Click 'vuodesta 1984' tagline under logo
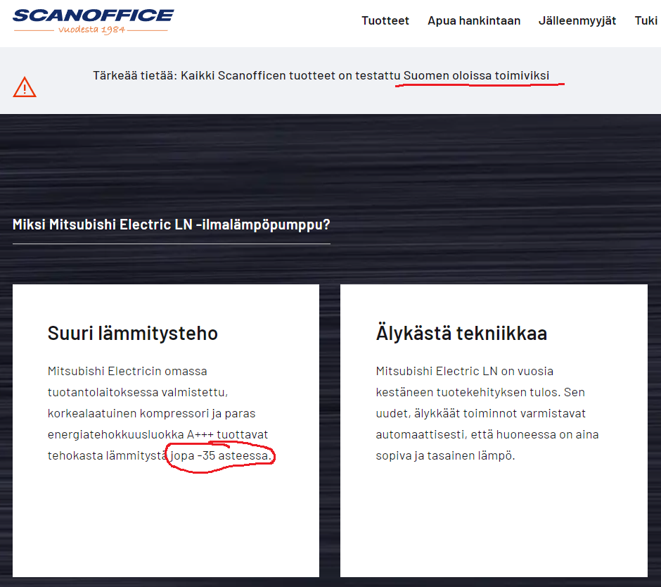661x587 pixels. [x=91, y=30]
